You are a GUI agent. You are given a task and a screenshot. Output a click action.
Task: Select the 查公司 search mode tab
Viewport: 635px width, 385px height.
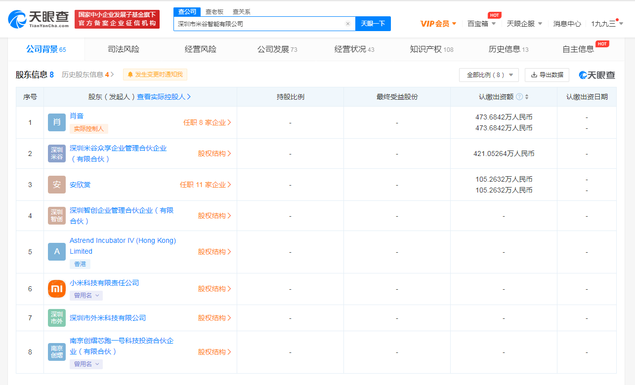(x=187, y=12)
